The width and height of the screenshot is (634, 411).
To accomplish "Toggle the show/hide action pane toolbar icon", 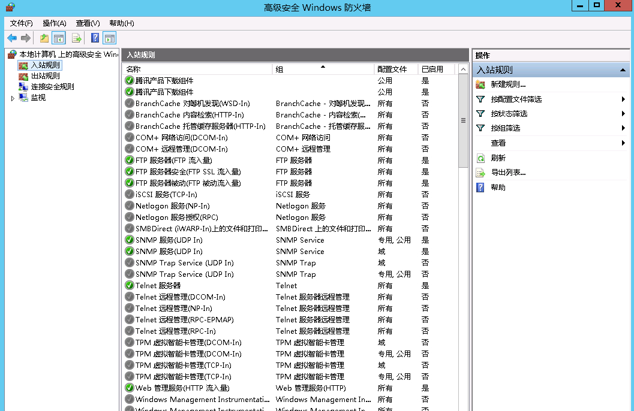I will click(110, 38).
